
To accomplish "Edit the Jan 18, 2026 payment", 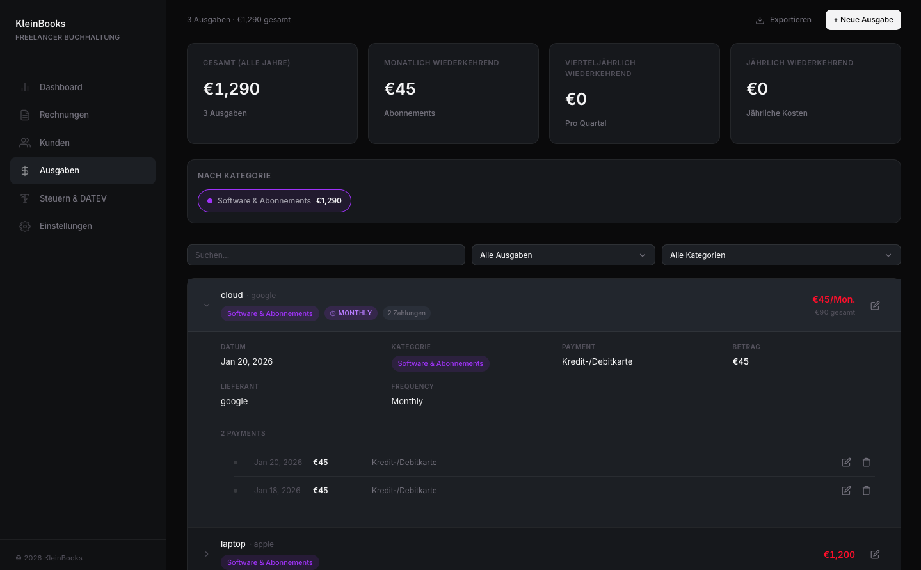I will (x=846, y=491).
